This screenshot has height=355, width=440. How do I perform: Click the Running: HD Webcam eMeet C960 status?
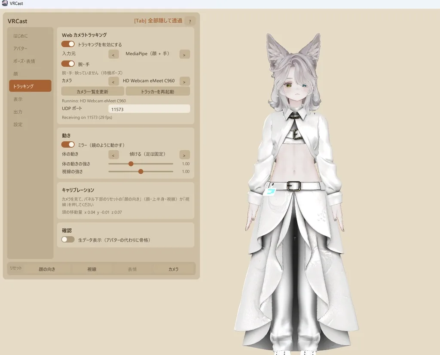coord(94,101)
